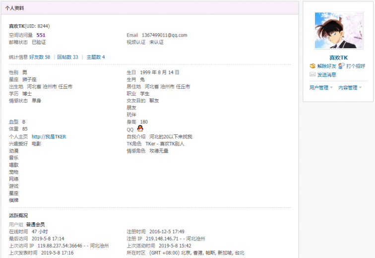Click the GMT +08:00 timezone value
The image size is (375, 258).
(197, 253)
